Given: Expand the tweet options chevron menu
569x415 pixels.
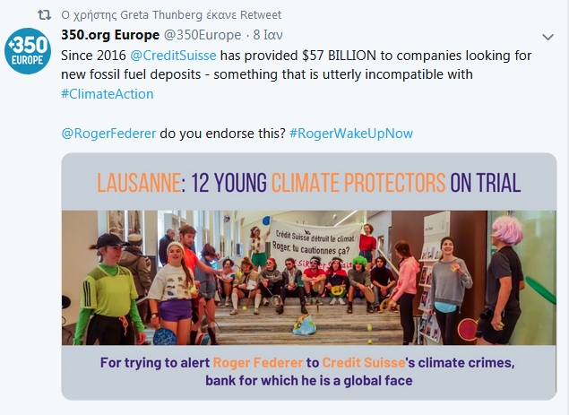Looking at the screenshot, I should [547, 37].
